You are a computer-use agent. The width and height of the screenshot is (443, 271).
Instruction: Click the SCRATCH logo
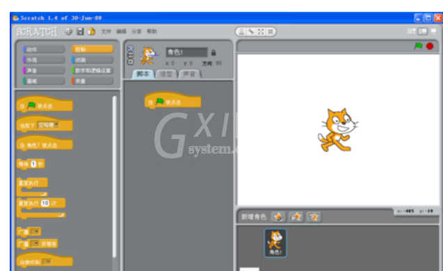(x=36, y=32)
